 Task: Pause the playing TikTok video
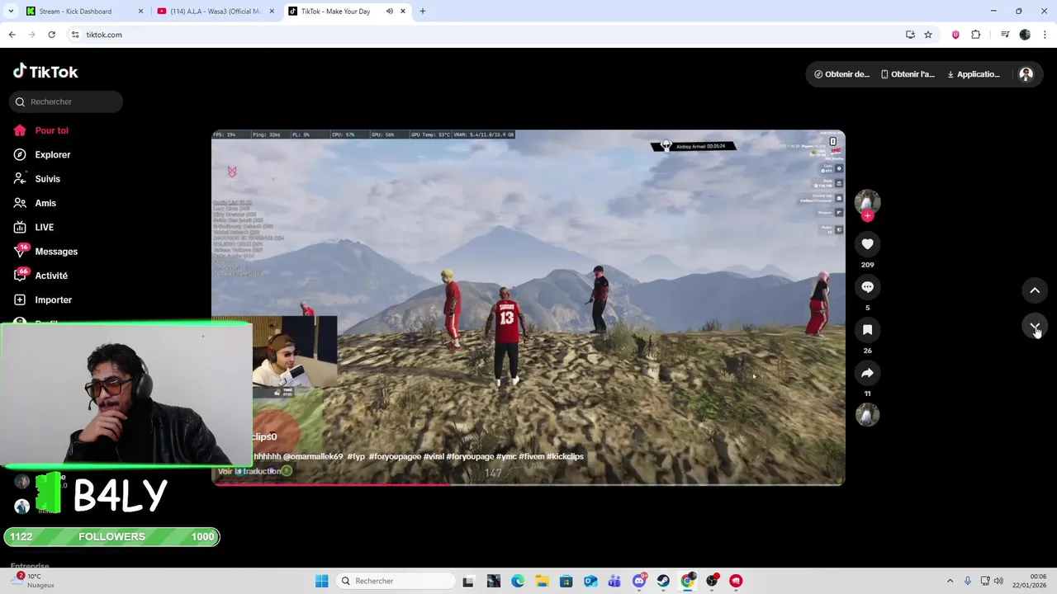click(x=528, y=308)
